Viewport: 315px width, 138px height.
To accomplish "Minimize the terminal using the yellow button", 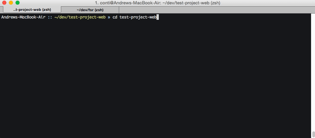I will pyautogui.click(x=11, y=3).
